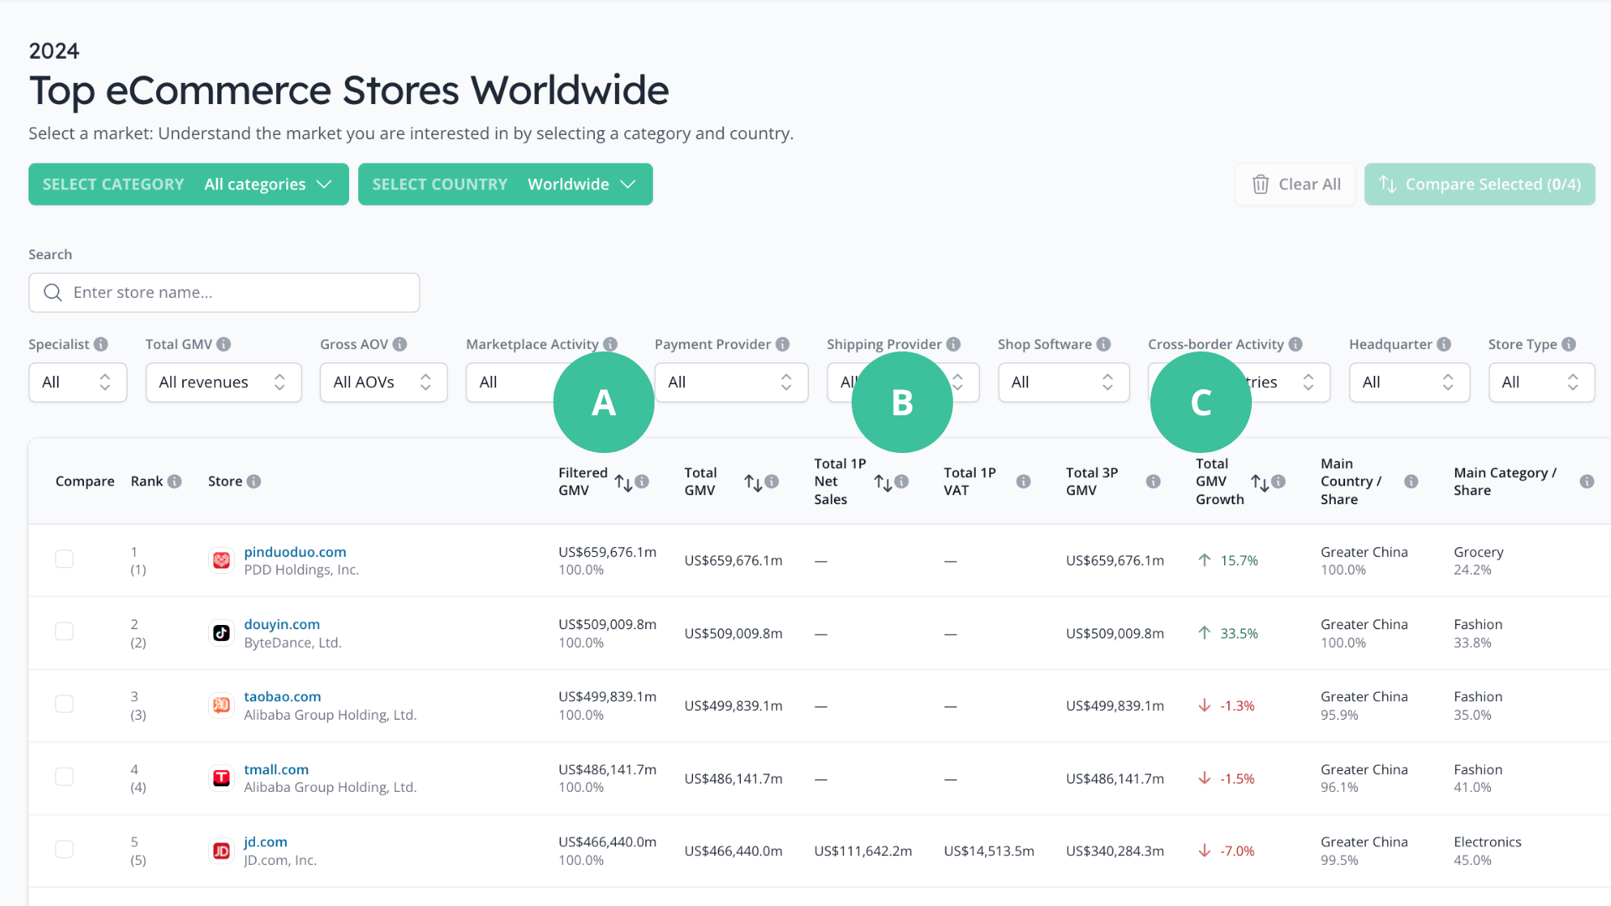Screen dimensions: 1611x906
Task: Click the Filtered GMV sort arrows icon
Action: tap(623, 482)
